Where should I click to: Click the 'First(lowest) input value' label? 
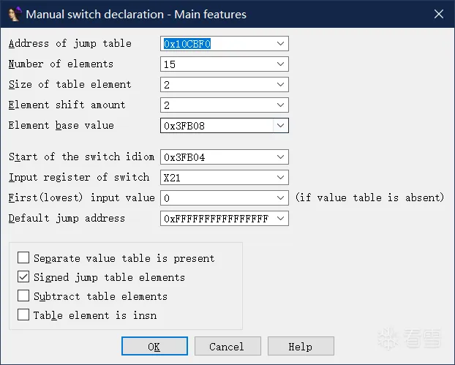(81, 198)
